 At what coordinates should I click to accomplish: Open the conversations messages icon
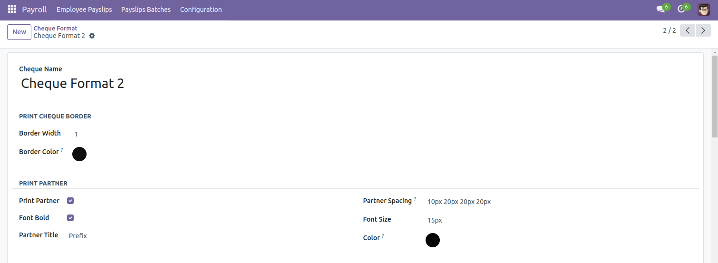click(660, 9)
